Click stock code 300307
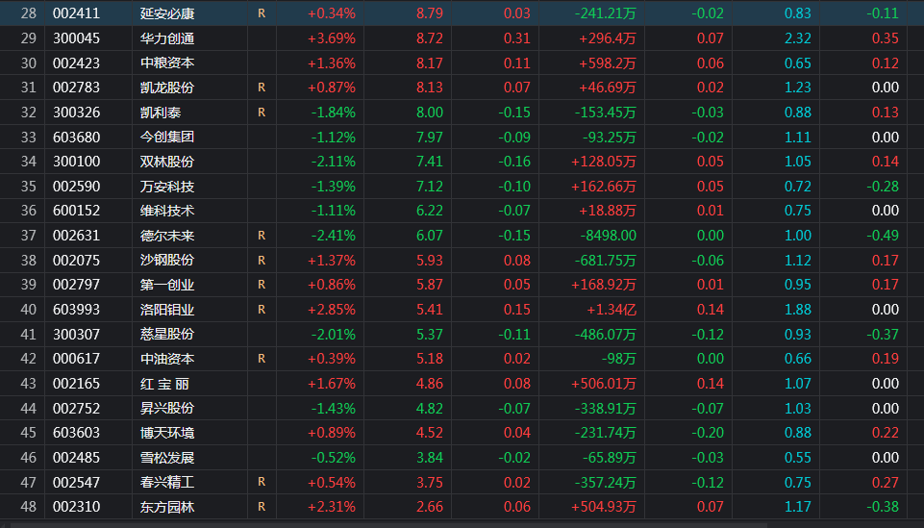Screen dimensions: 924x528 (x=77, y=335)
